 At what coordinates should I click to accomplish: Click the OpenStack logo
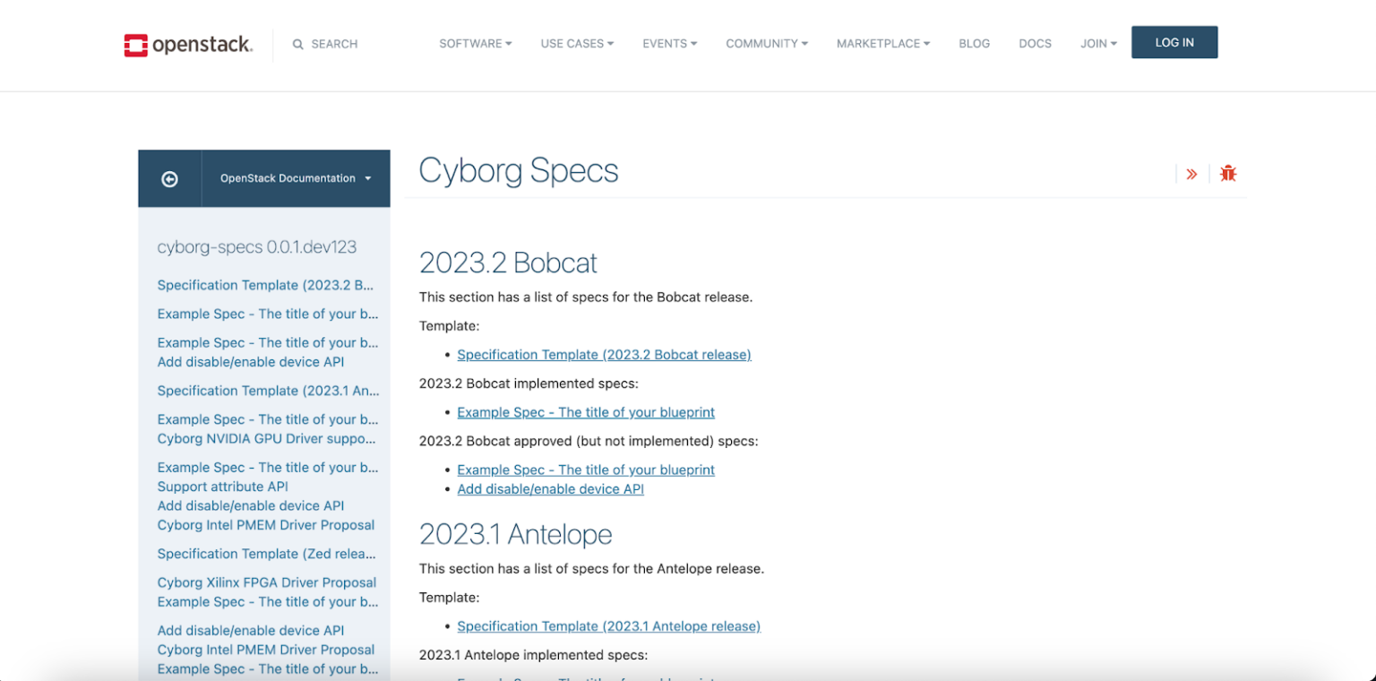coord(188,44)
